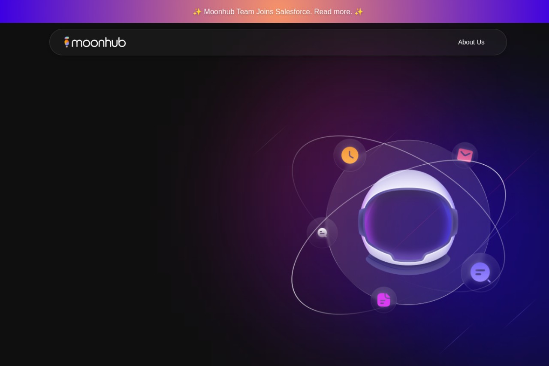The width and height of the screenshot is (549, 366).
Task: Click the pink envelope mail icon
Action: [465, 155]
